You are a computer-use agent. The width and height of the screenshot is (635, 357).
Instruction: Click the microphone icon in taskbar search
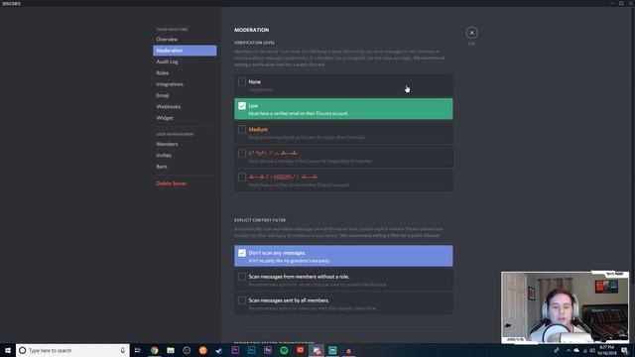[x=122, y=350]
